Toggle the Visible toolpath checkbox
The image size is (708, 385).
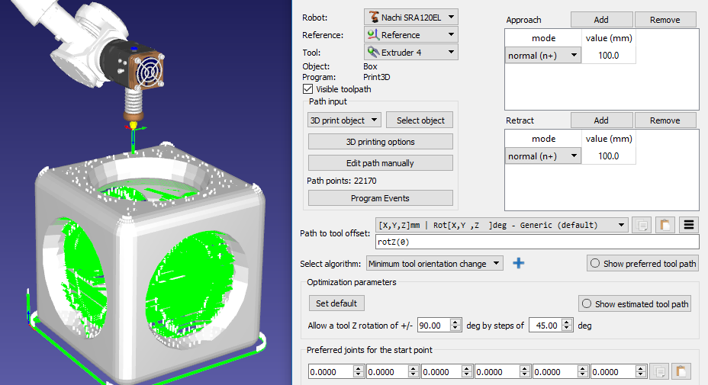point(307,89)
